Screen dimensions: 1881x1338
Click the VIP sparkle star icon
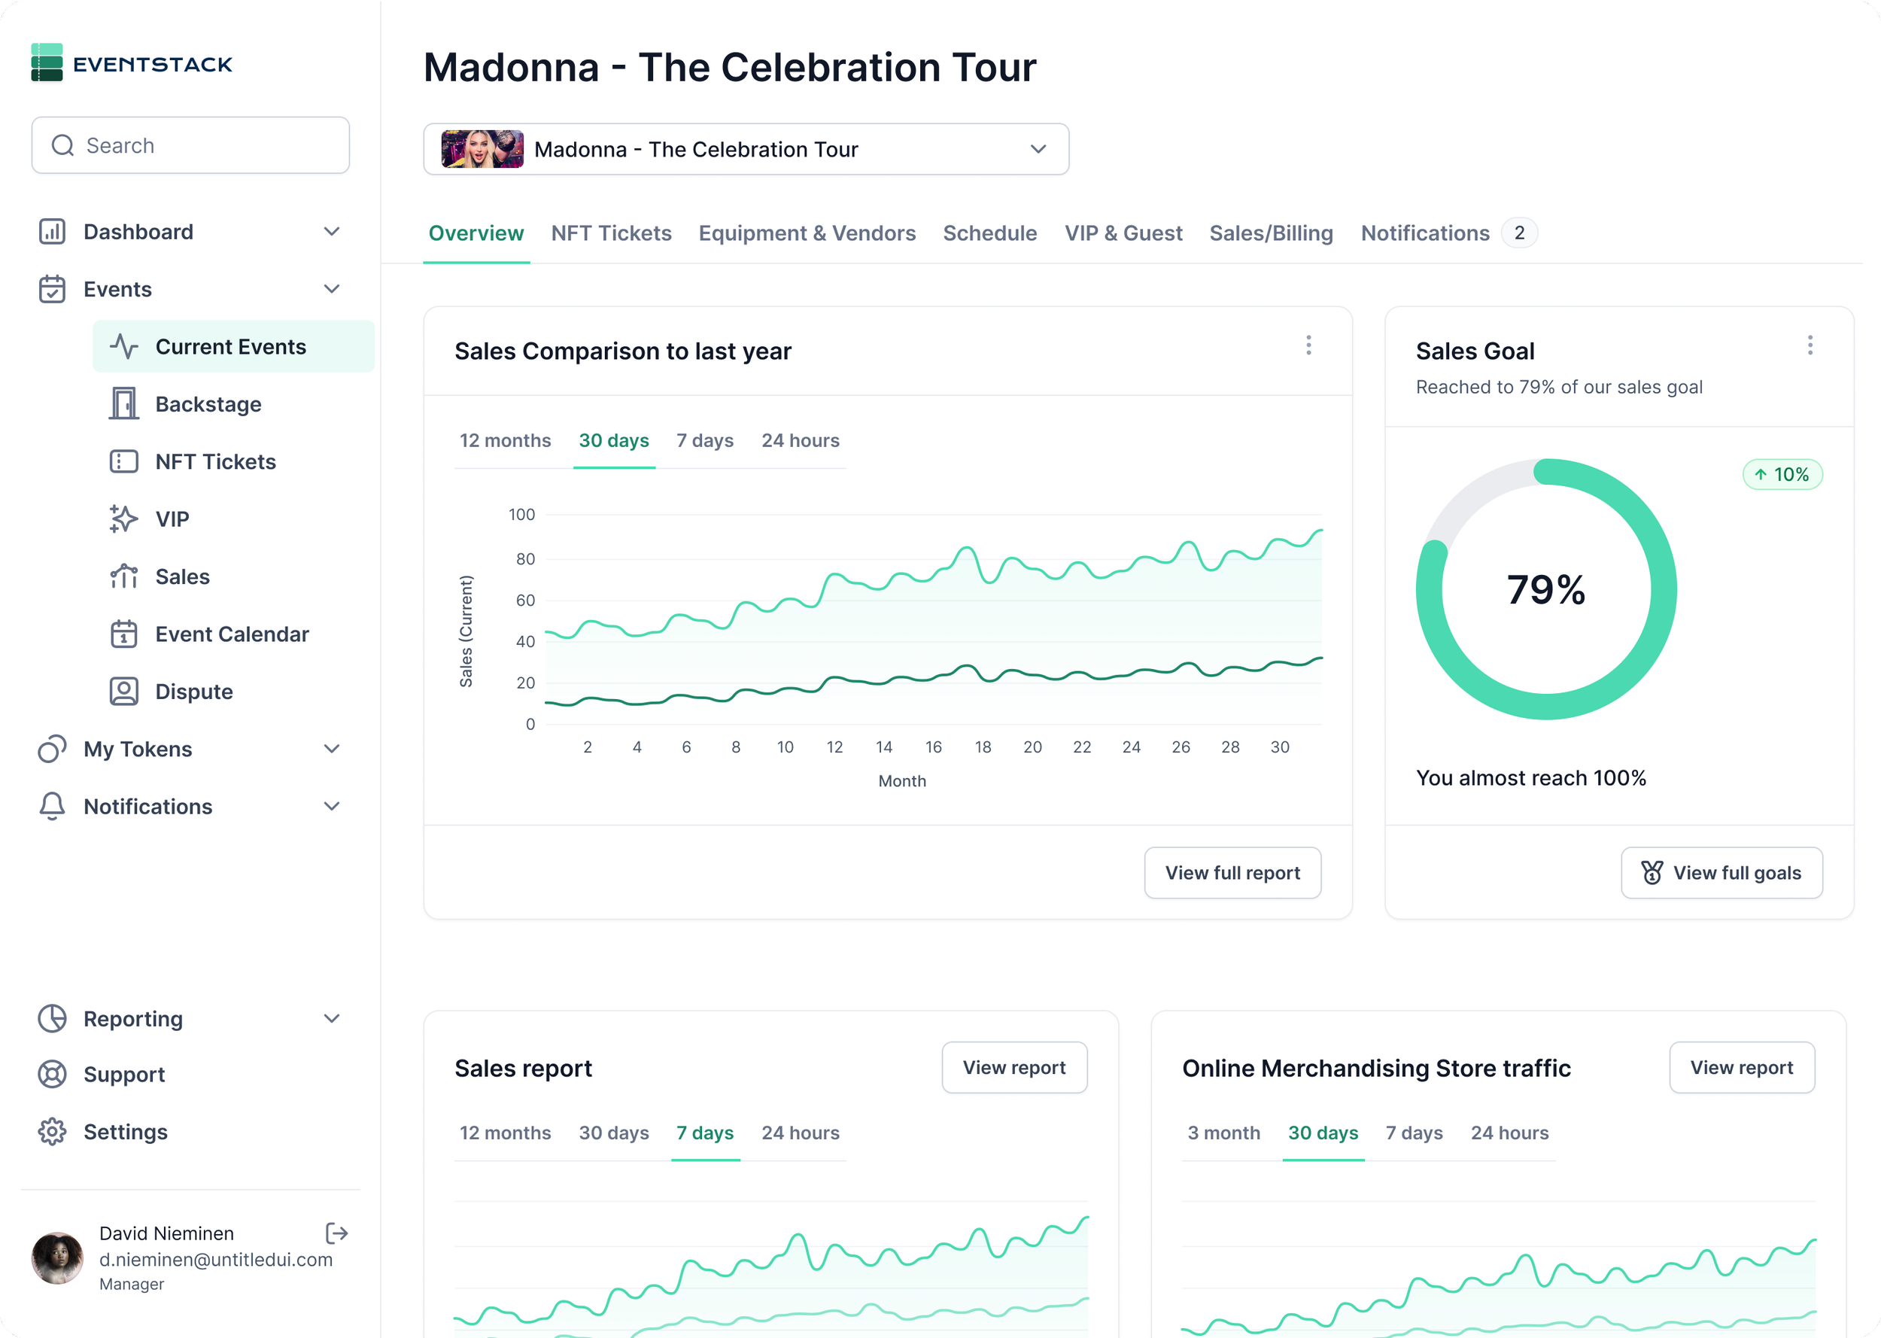[124, 519]
